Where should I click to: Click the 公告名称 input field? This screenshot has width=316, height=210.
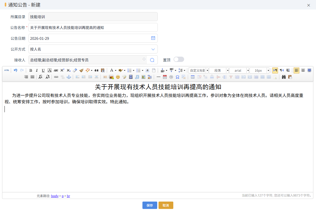pos(93,28)
